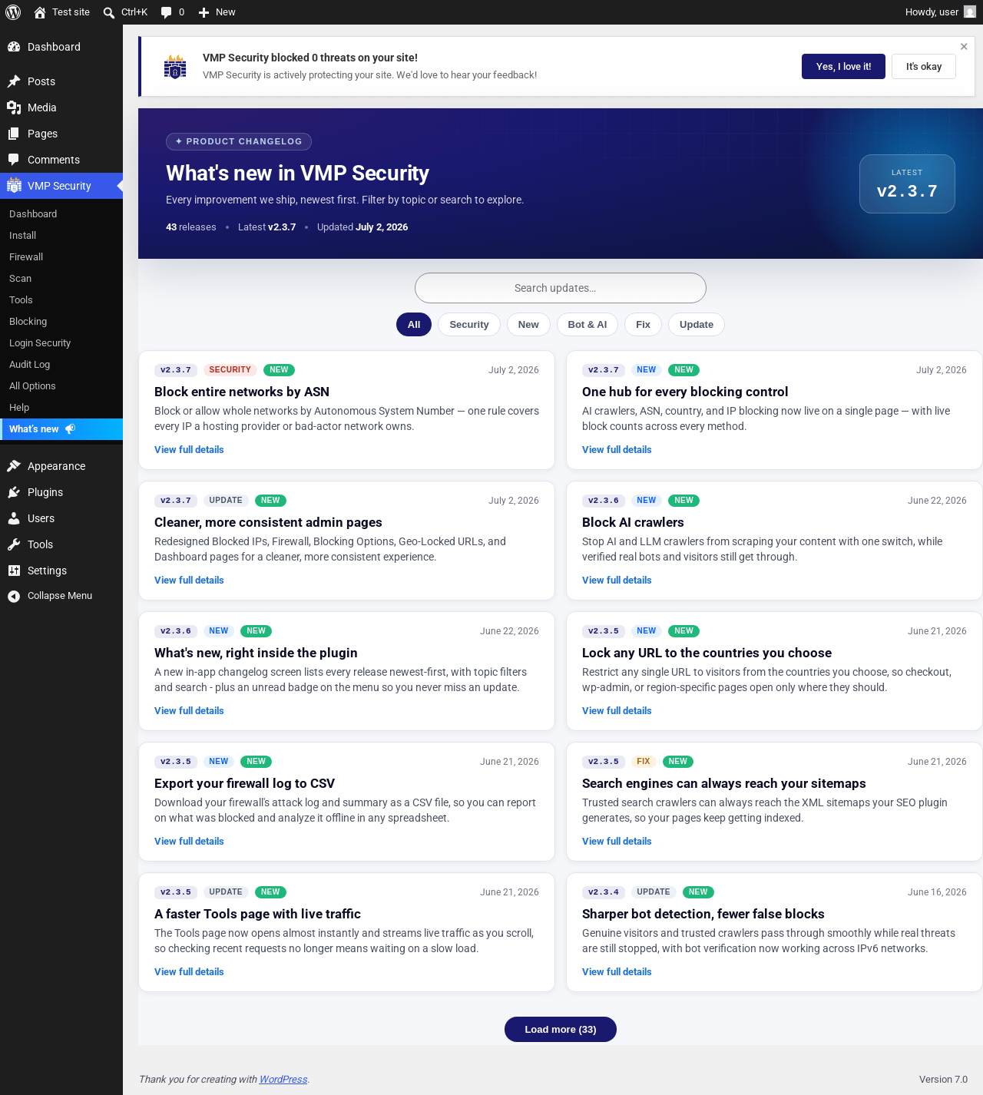The height and width of the screenshot is (1095, 983).
Task: Go to Login Security submenu
Action: (x=61, y=343)
